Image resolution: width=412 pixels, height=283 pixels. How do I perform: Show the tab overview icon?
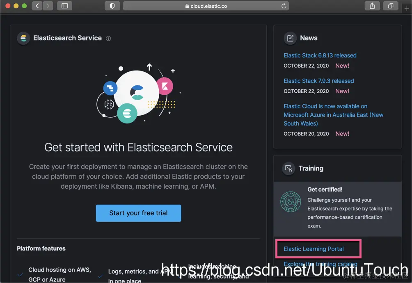click(x=391, y=6)
